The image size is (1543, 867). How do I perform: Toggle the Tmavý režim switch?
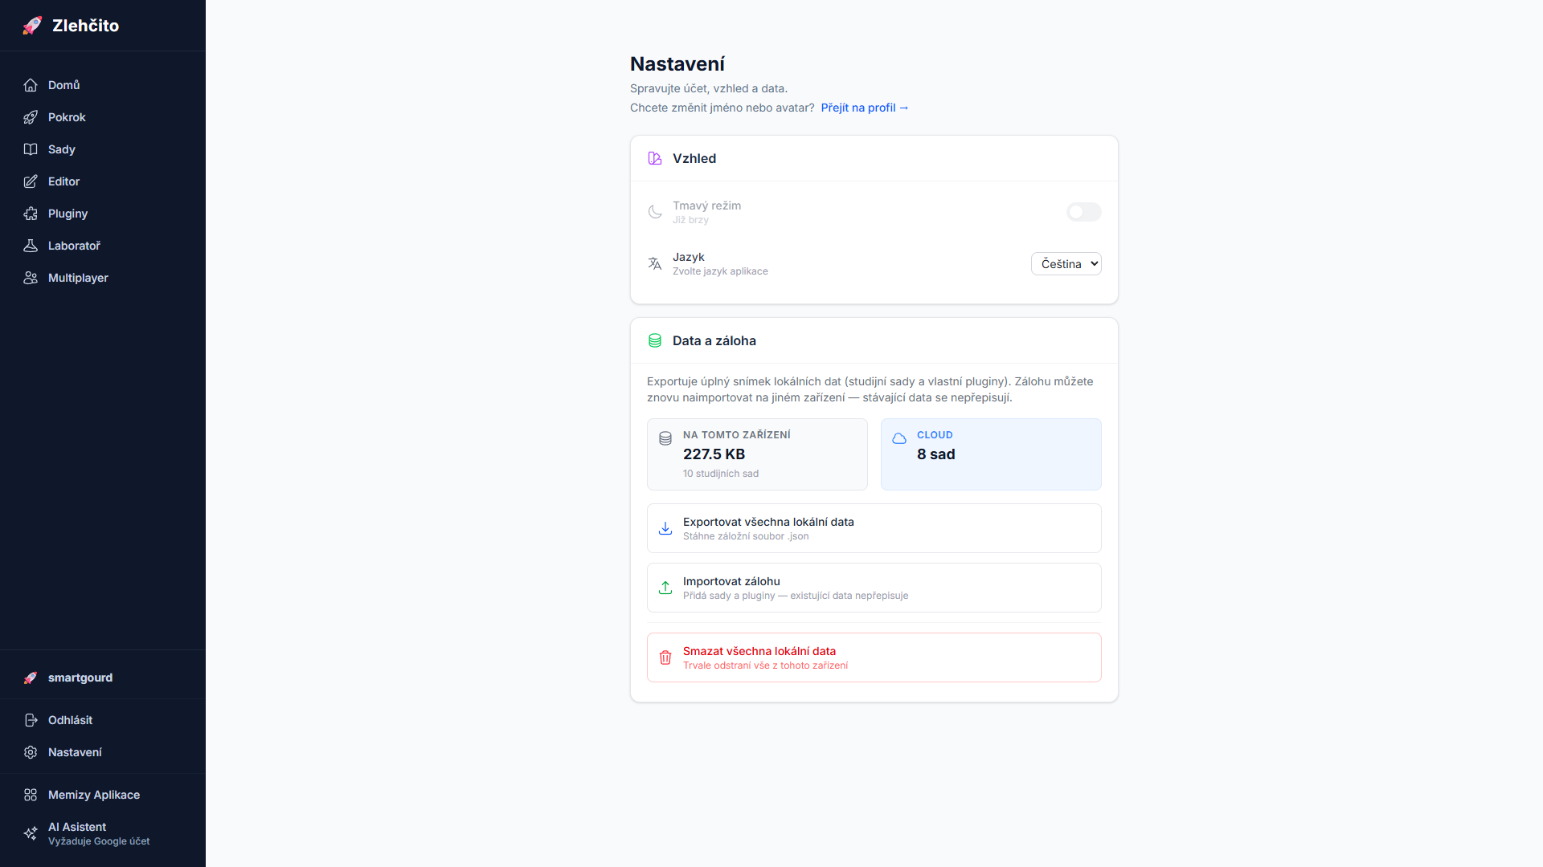(x=1083, y=212)
